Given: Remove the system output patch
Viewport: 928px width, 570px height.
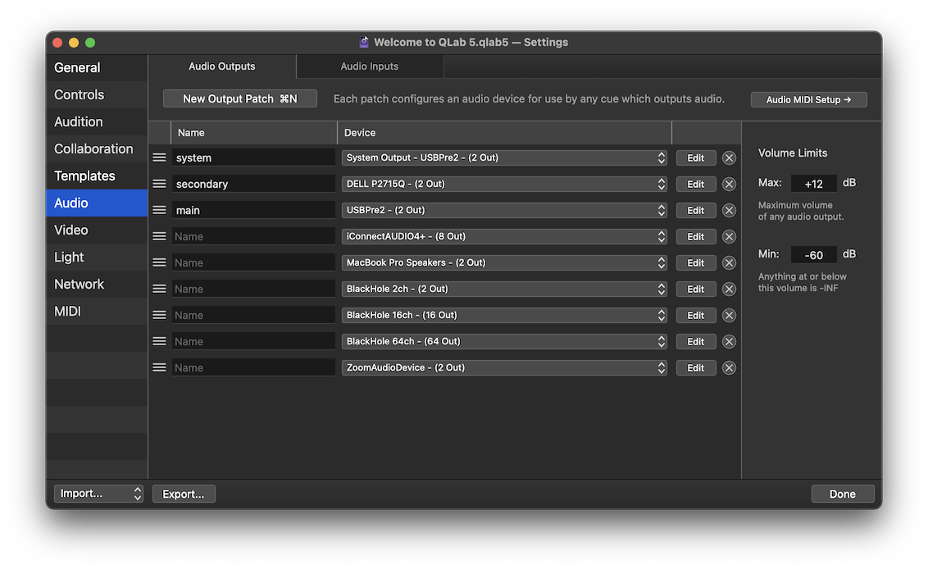Looking at the screenshot, I should [x=729, y=158].
